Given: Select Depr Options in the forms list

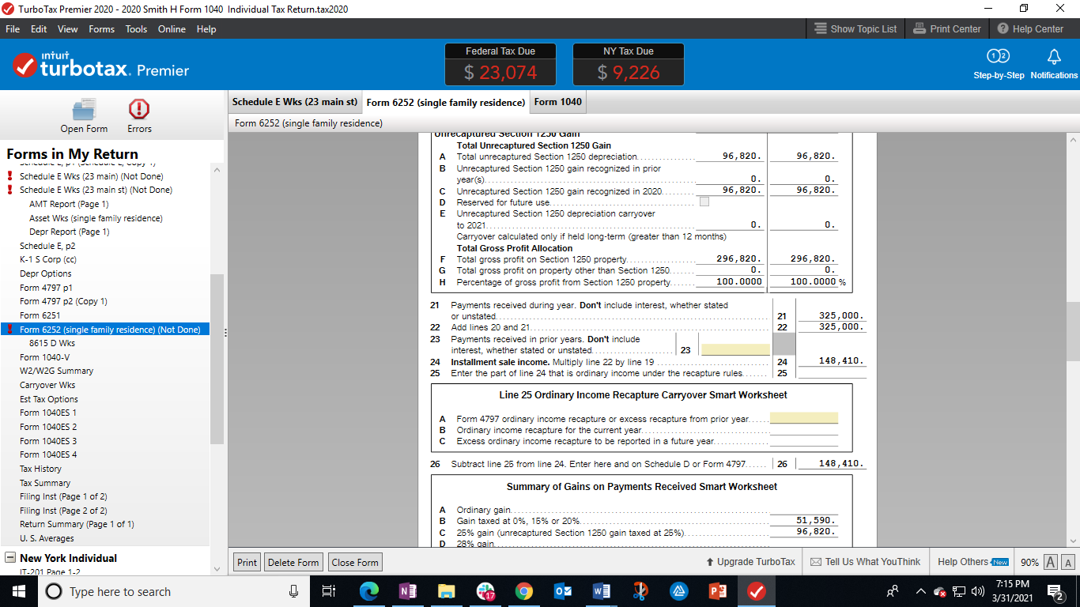Looking at the screenshot, I should (x=46, y=273).
